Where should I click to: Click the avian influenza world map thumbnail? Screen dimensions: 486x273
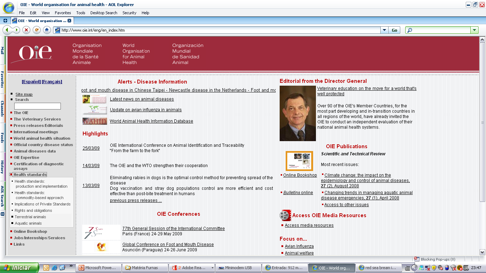(x=94, y=110)
